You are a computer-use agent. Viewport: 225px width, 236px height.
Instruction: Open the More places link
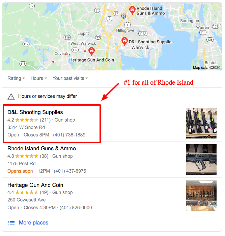coord(34,222)
